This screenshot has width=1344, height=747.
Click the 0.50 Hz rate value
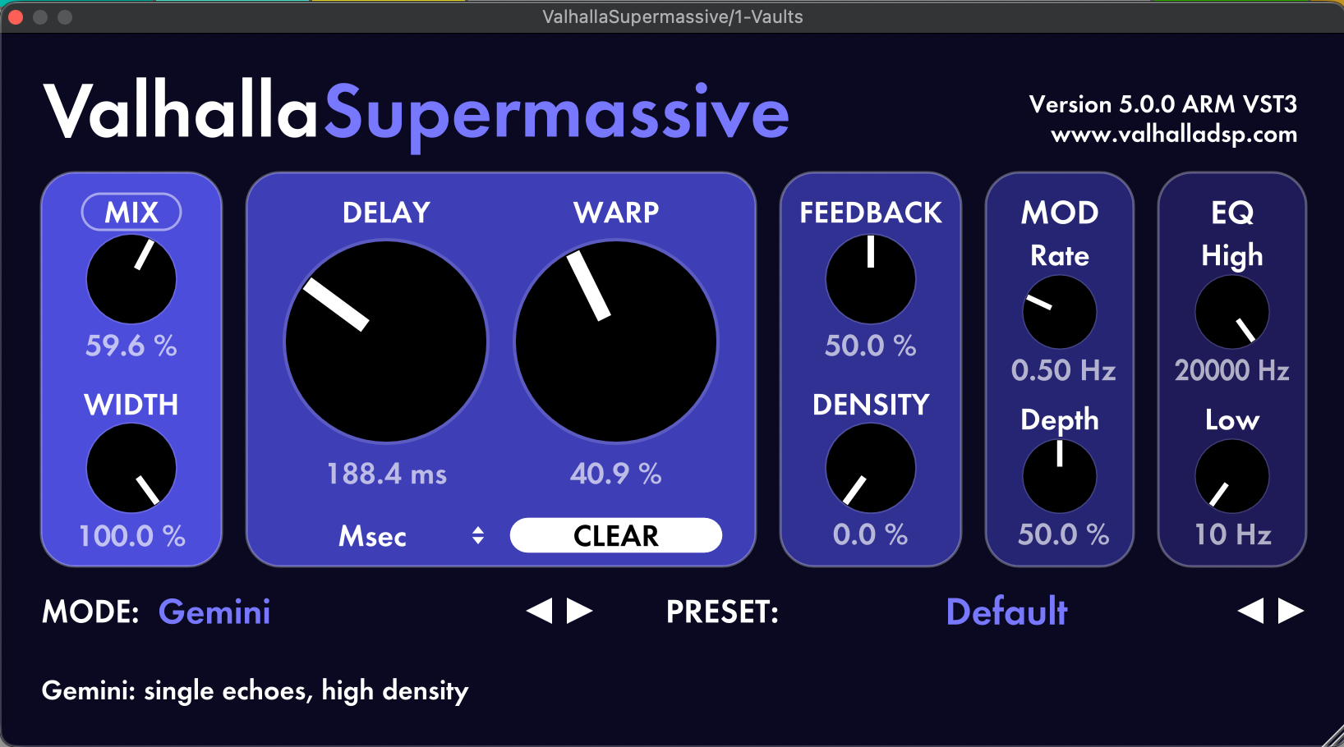coord(1064,370)
